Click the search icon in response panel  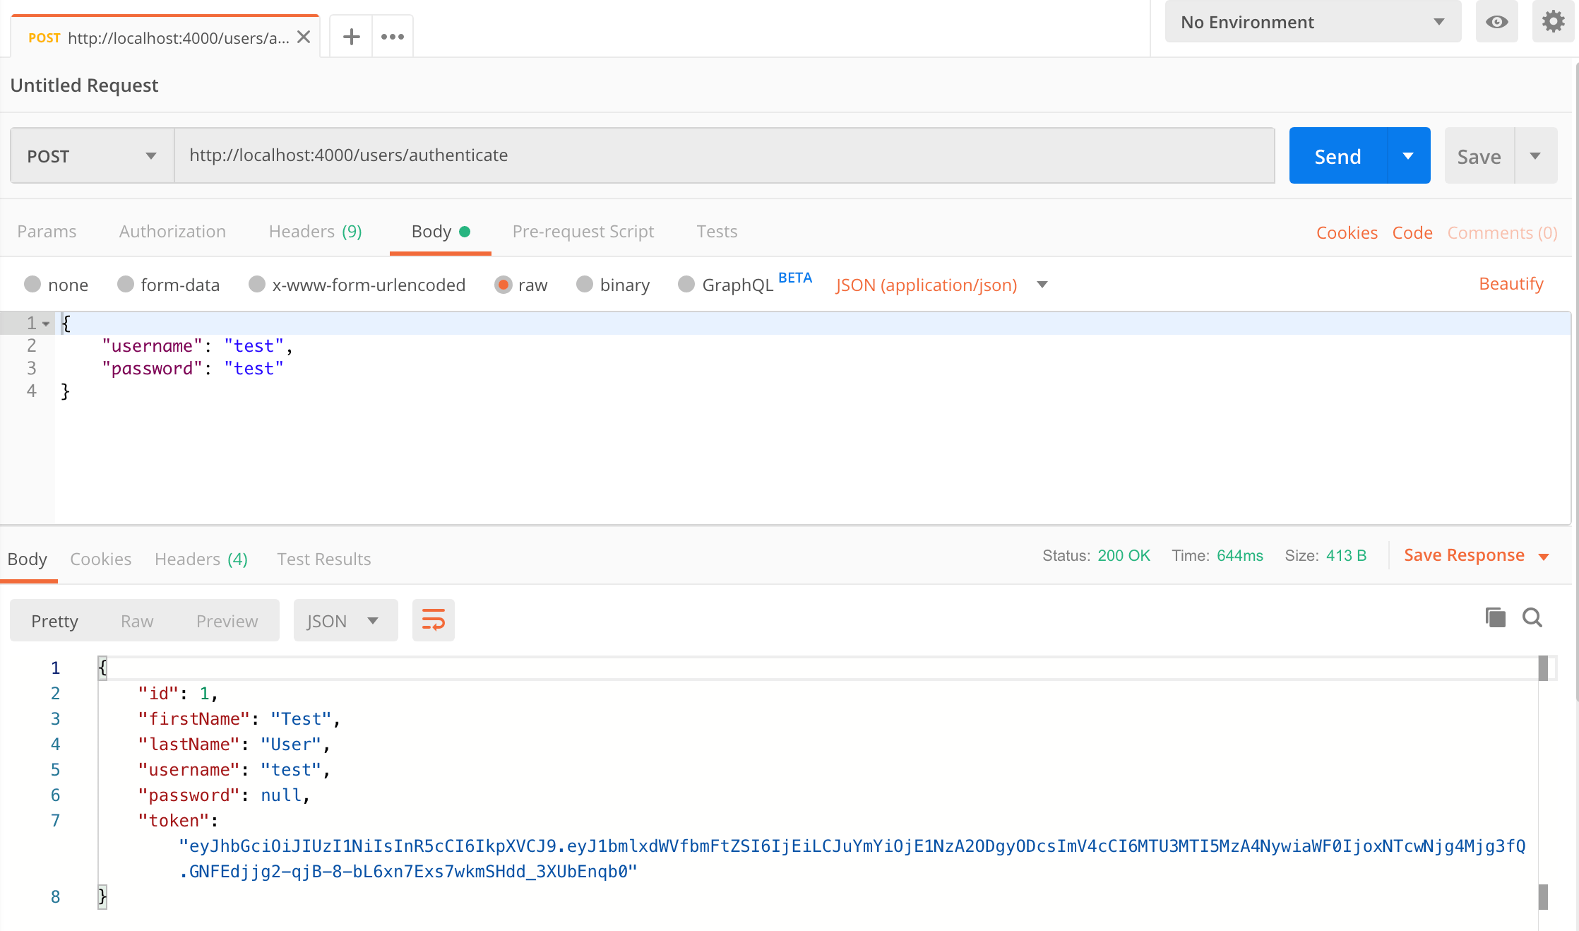1532,619
